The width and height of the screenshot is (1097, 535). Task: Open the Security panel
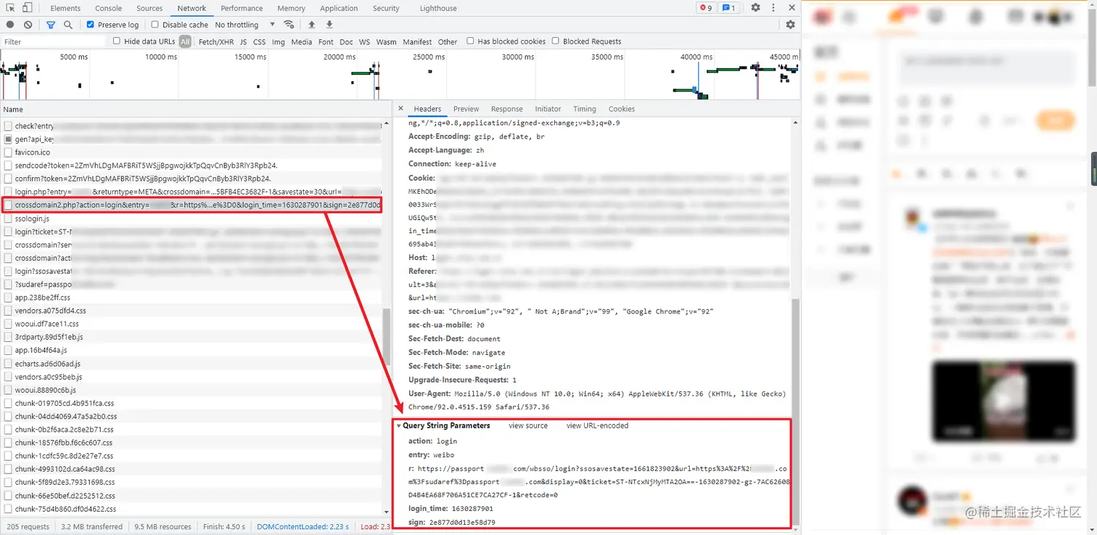tap(386, 8)
